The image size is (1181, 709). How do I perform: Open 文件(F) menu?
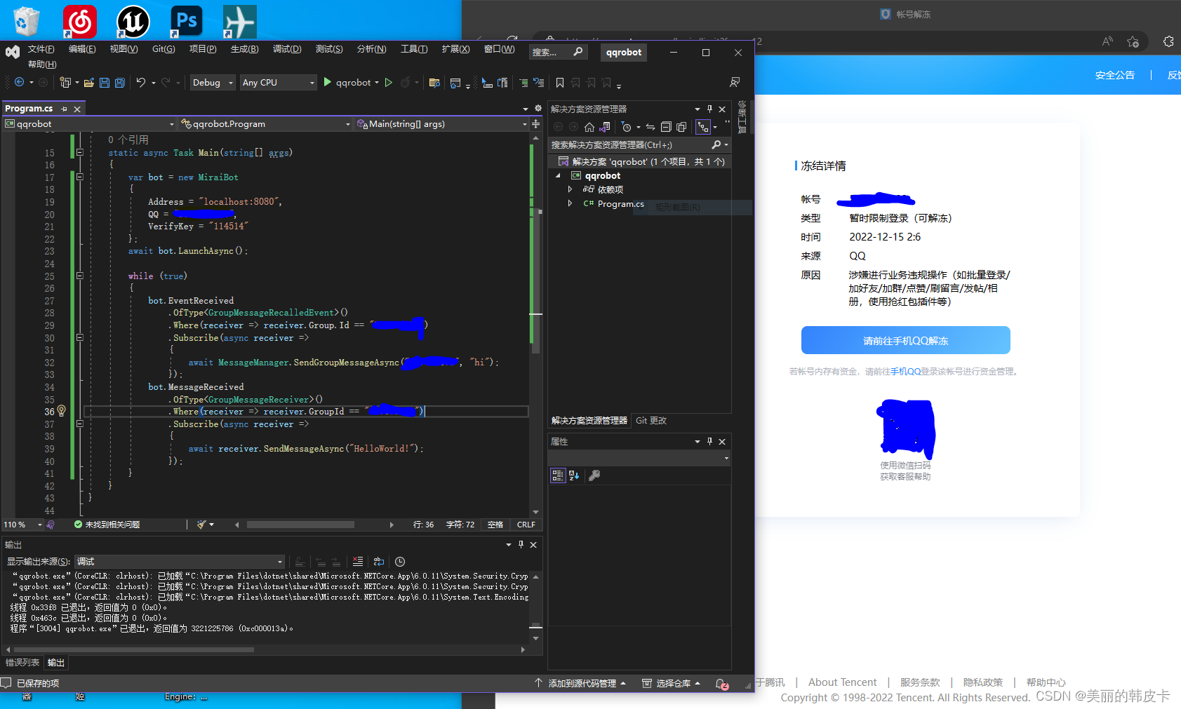(41, 49)
